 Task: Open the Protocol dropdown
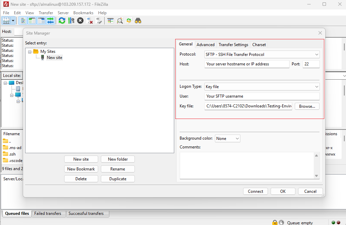tap(262, 54)
